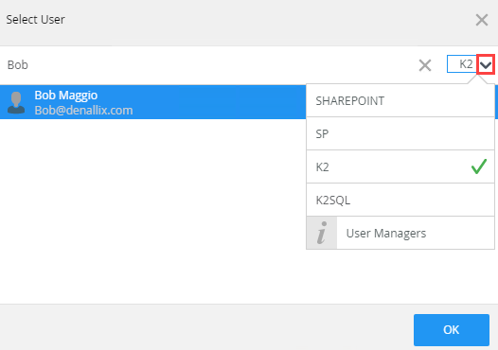Viewport: 498px width, 350px height.
Task: Click the dialog footer area beside OK
Action: point(206,328)
